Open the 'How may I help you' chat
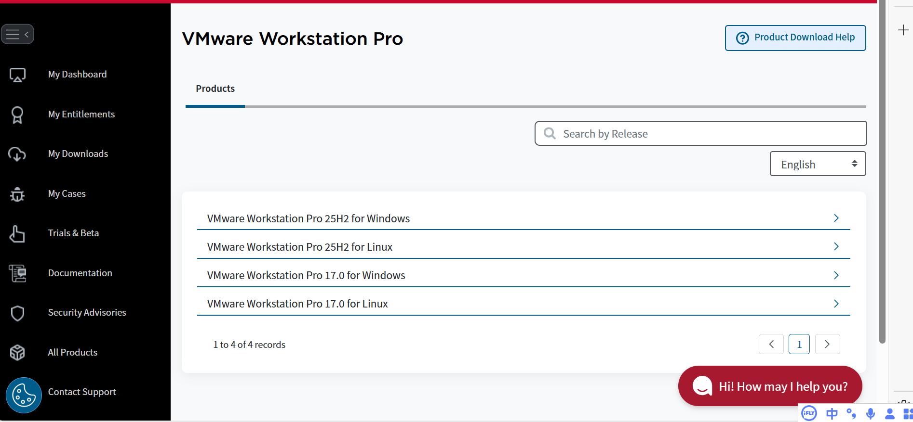Screen dimensions: 913x422 pos(770,386)
